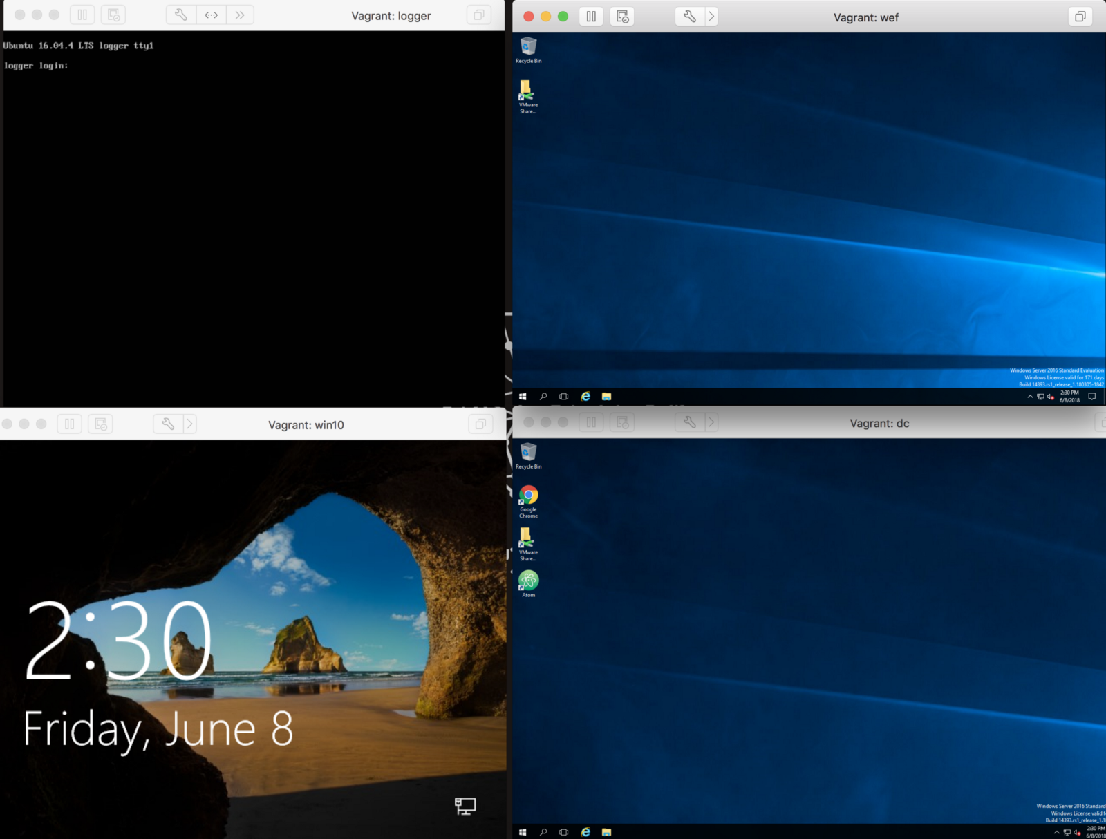Open the win10 VM settings wrench
1106x839 pixels.
point(168,424)
